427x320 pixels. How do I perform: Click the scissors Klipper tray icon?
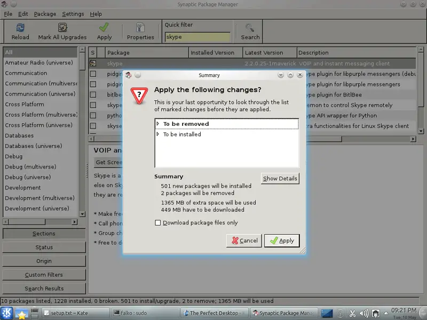point(352,314)
